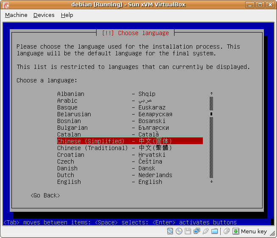Select English as installation language

(x=130, y=182)
